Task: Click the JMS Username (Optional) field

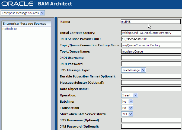Action: [x=151, y=120]
